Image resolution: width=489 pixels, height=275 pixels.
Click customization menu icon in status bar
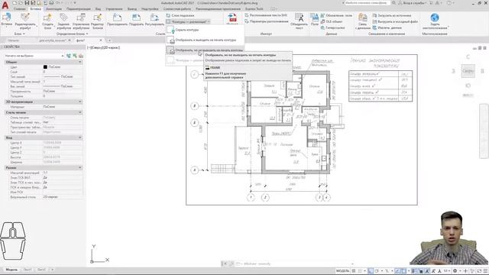tap(485, 271)
